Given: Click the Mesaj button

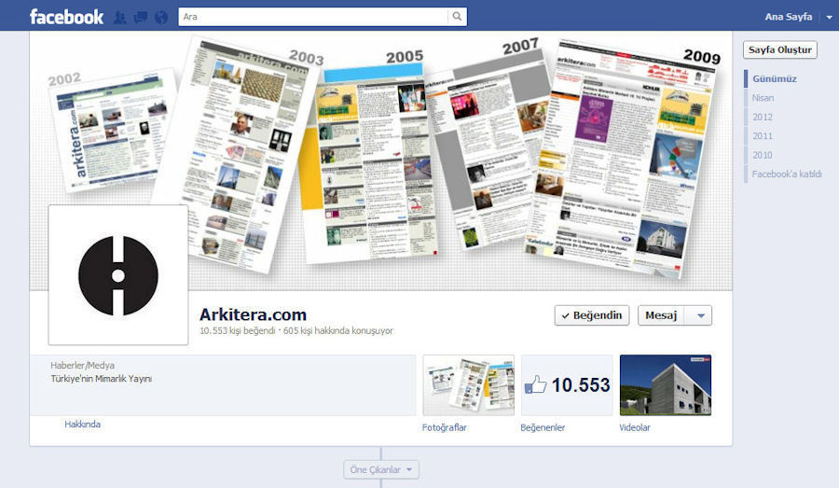Looking at the screenshot, I should coord(661,315).
